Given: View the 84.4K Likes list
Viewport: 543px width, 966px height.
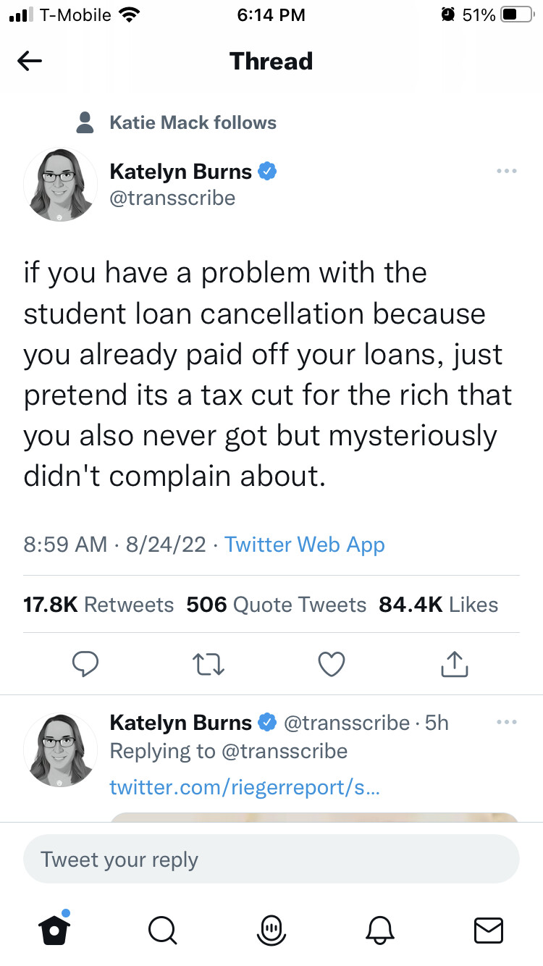Looking at the screenshot, I should 438,605.
